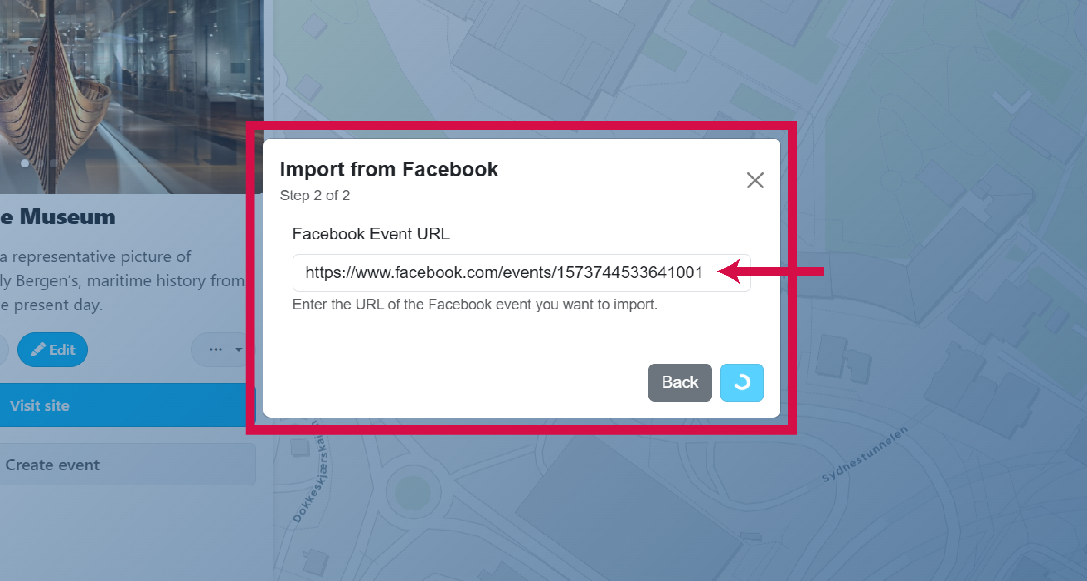Click the blue spinner submit button
Viewport: 1087px width, 581px height.
tap(741, 382)
